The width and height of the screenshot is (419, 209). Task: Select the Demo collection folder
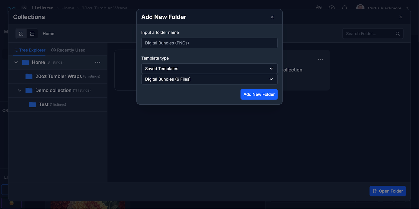point(58,91)
